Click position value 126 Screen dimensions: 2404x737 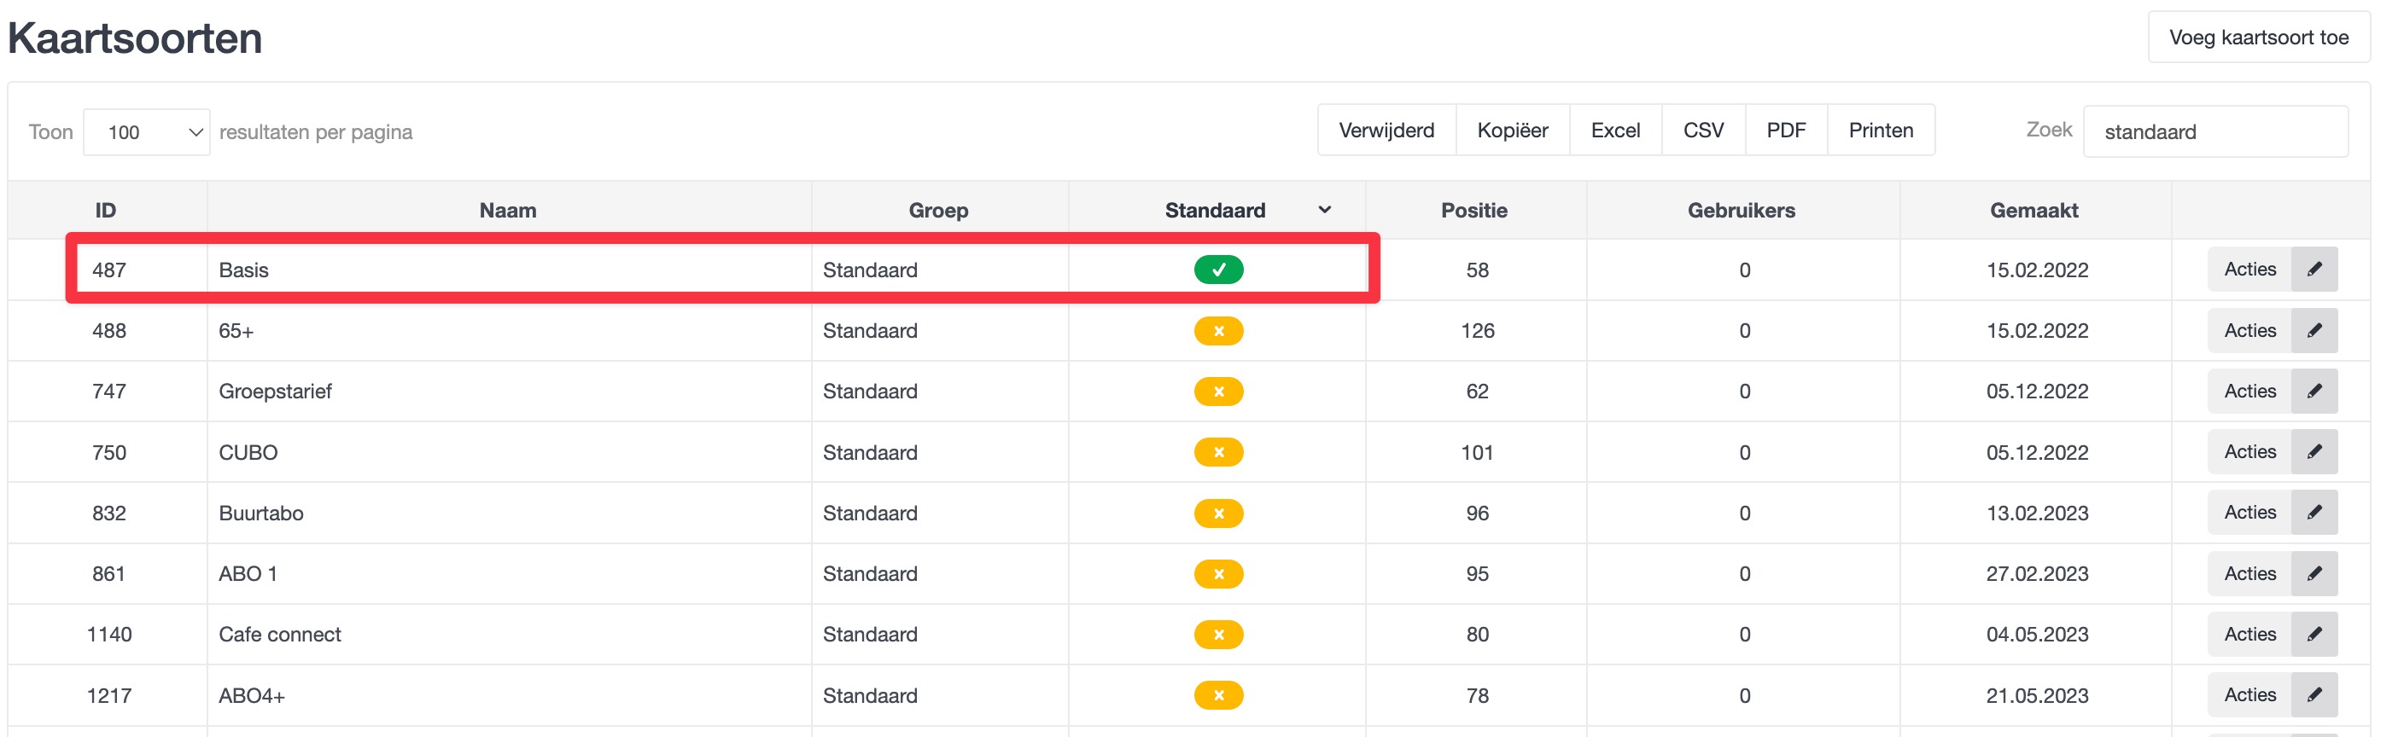pos(1477,330)
